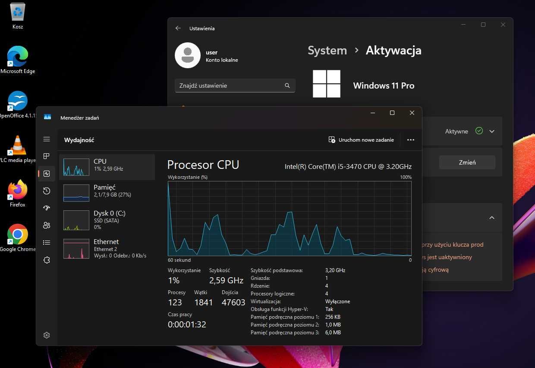Click the Wątki count 1841

[x=204, y=302]
